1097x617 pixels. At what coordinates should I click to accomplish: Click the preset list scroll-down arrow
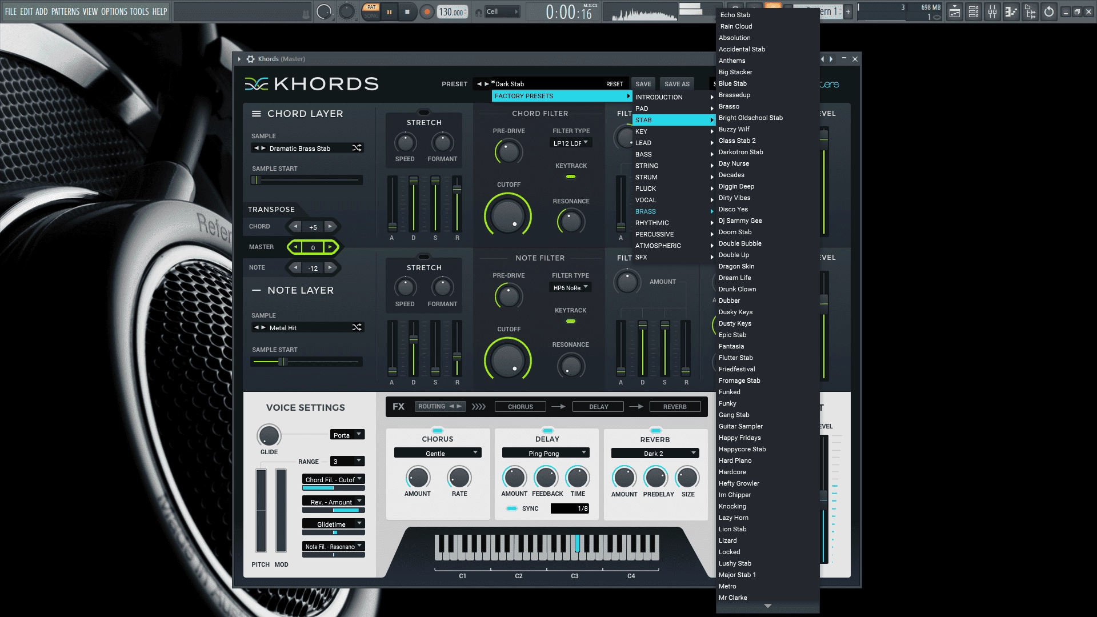pyautogui.click(x=767, y=606)
